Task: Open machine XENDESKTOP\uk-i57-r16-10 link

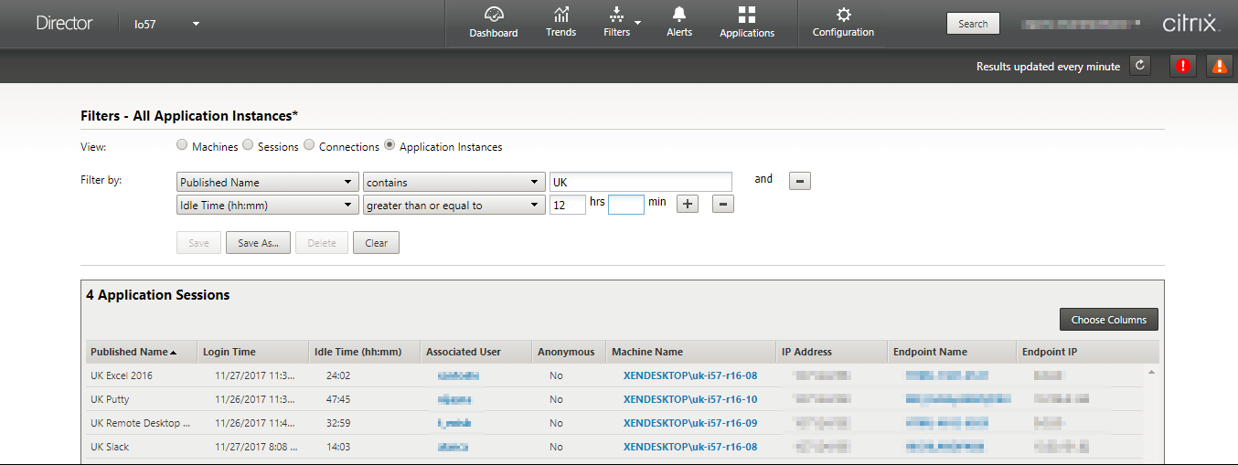Action: click(689, 399)
